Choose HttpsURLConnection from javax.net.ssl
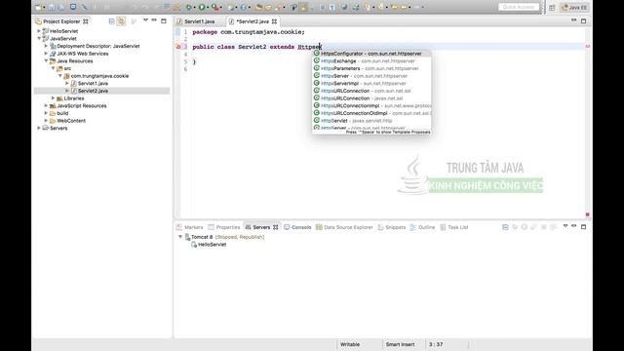The image size is (624, 351). (x=371, y=98)
